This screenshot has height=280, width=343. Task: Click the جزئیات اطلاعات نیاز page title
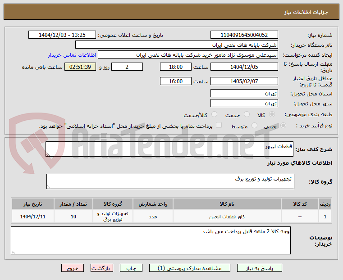tap(306, 12)
